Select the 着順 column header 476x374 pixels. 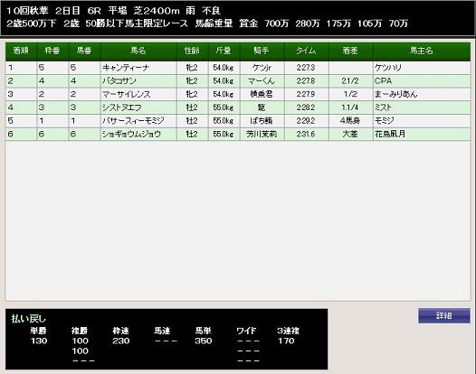click(21, 51)
